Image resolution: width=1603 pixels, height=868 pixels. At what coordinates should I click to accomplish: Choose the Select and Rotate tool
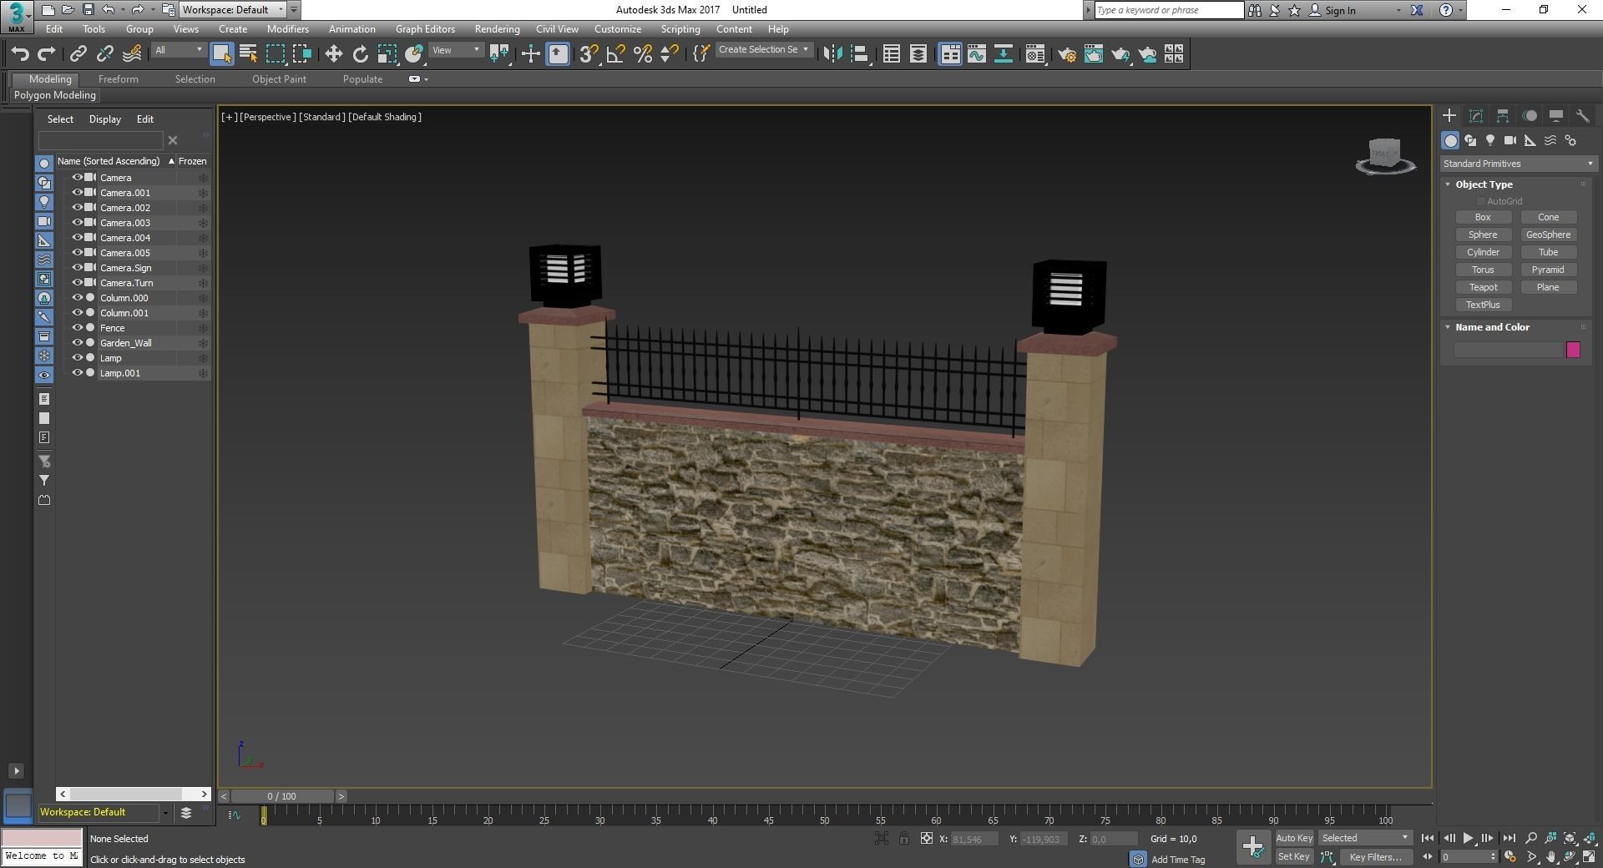pyautogui.click(x=360, y=54)
